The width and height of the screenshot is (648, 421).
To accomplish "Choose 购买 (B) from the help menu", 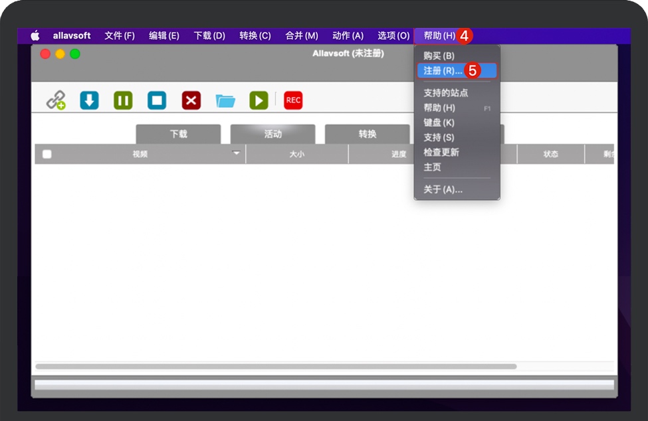I will click(x=457, y=56).
